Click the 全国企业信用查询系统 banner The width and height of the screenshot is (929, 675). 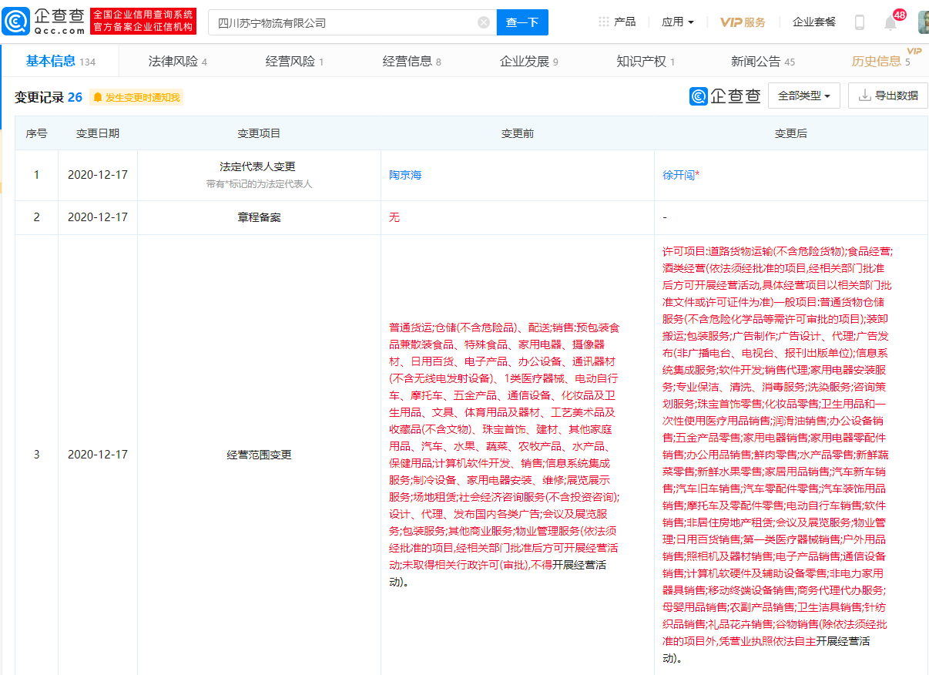143,22
